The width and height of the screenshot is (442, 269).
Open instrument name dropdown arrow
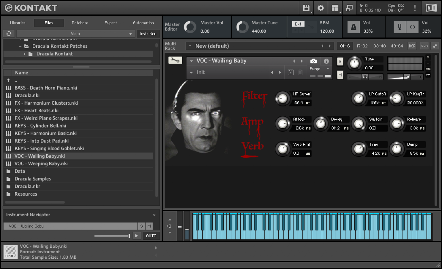(191, 61)
